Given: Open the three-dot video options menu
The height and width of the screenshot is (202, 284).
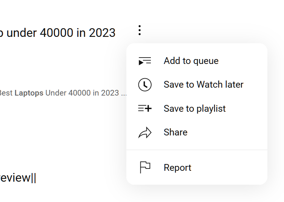Looking at the screenshot, I should (x=140, y=30).
